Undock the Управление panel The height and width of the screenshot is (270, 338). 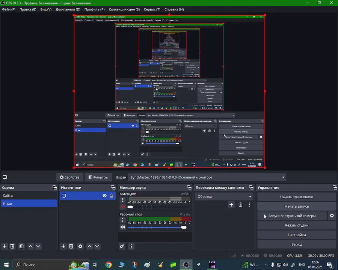[335, 187]
